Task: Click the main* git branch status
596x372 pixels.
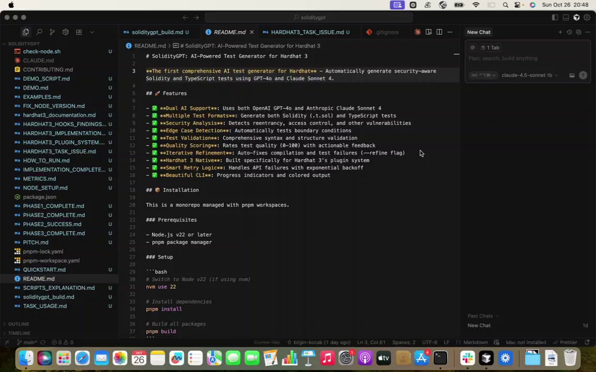Action: coord(27,342)
